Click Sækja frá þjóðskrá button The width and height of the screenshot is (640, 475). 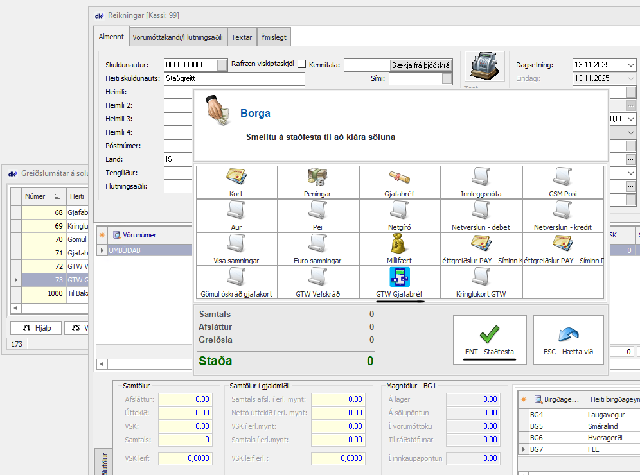(x=422, y=65)
